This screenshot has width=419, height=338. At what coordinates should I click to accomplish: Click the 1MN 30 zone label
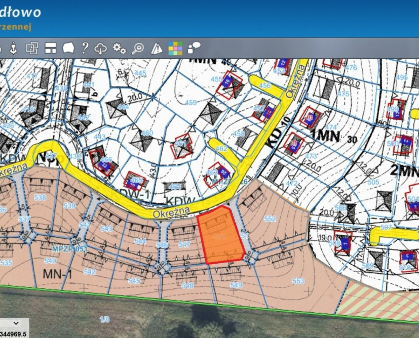pos(334,137)
